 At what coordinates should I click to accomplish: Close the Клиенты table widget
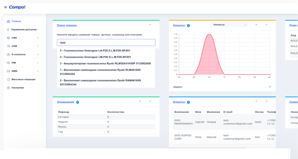point(267,101)
